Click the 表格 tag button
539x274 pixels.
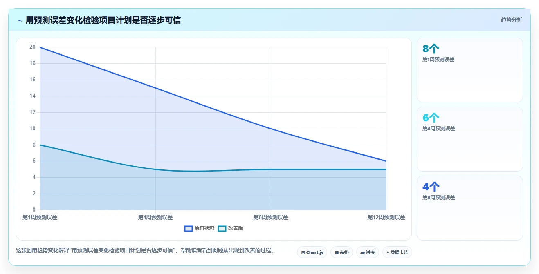click(341, 252)
